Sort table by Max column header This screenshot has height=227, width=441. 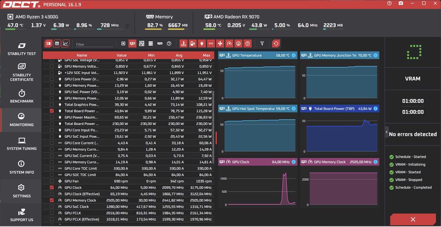tap(206, 55)
